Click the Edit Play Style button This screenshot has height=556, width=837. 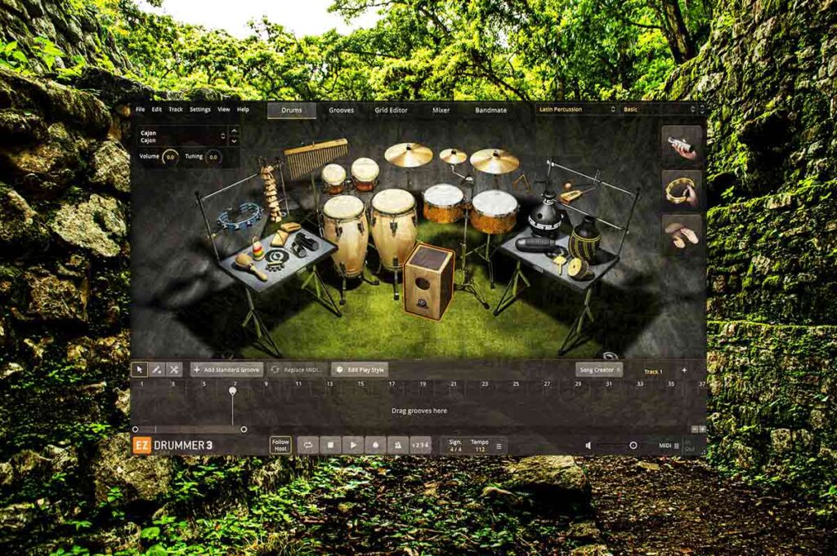[x=360, y=369]
